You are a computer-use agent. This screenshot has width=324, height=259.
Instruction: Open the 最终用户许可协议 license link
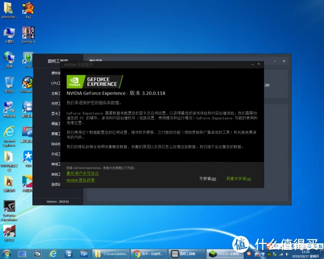pos(83,174)
